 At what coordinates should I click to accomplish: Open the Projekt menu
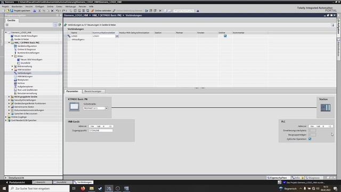[x=5, y=6]
